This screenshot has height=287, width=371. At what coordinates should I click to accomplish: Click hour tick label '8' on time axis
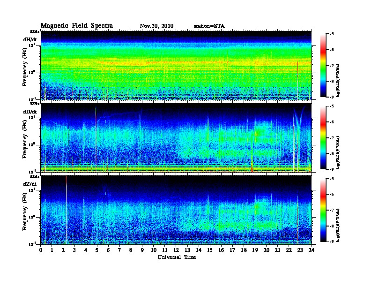click(131, 250)
